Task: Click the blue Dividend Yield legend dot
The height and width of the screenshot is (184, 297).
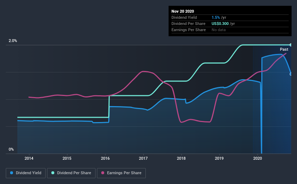Action: [12, 173]
